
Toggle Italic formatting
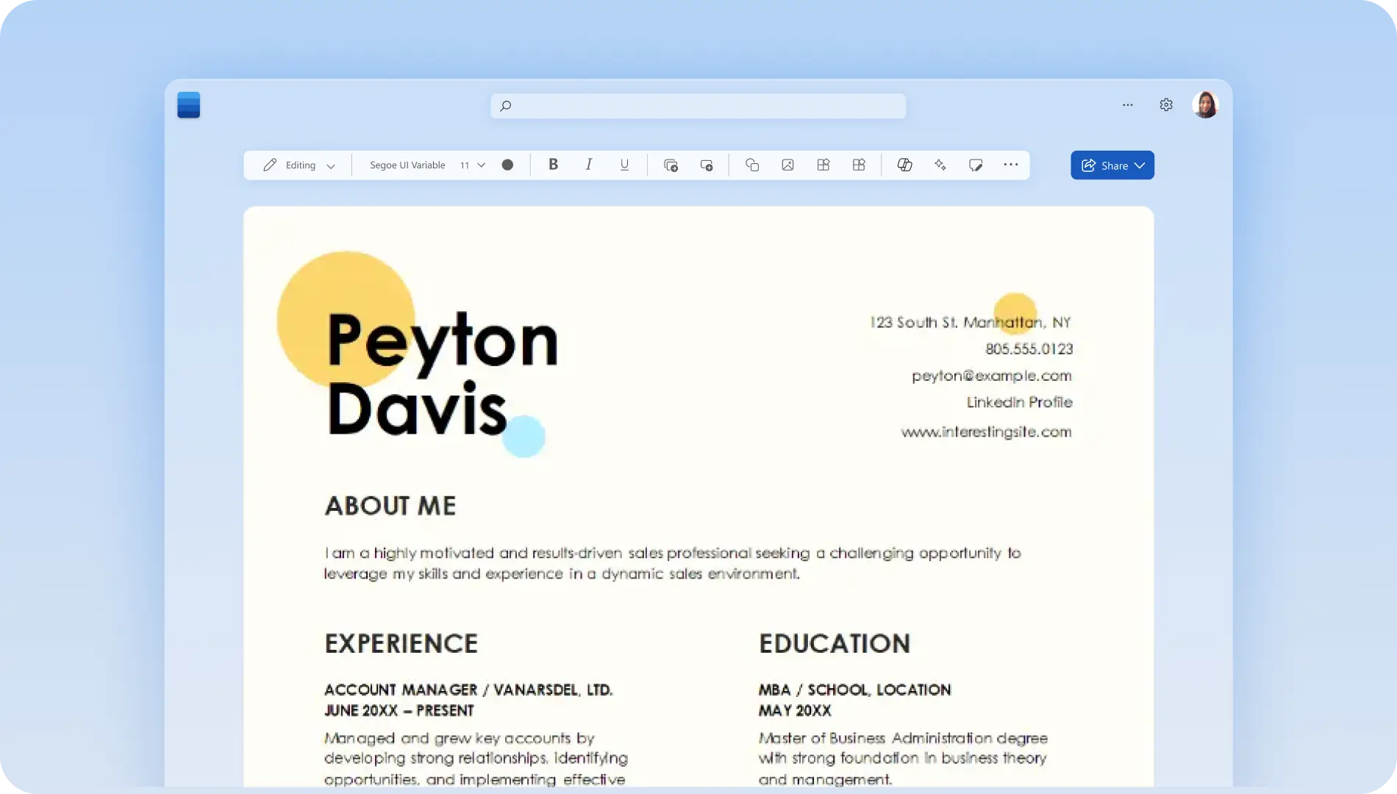pyautogui.click(x=589, y=165)
